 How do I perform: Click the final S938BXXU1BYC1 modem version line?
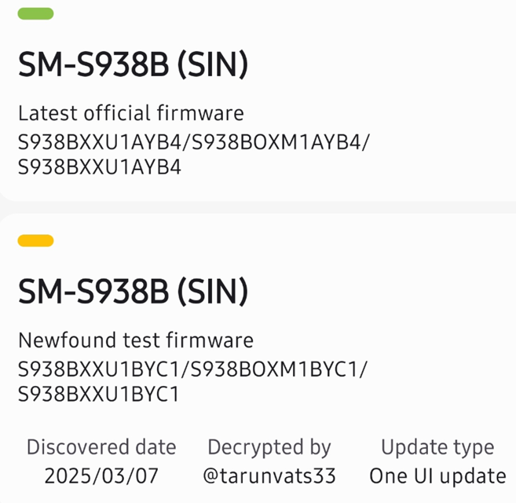[x=98, y=394]
